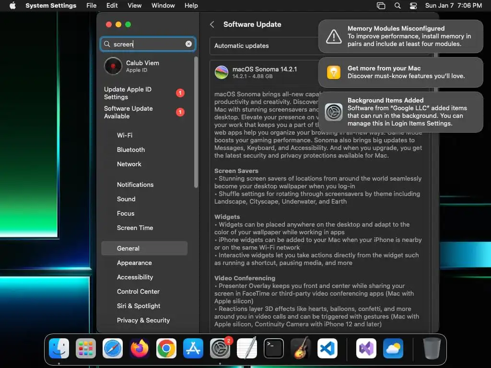
Task: Click the date and time clock
Action: (x=454, y=6)
